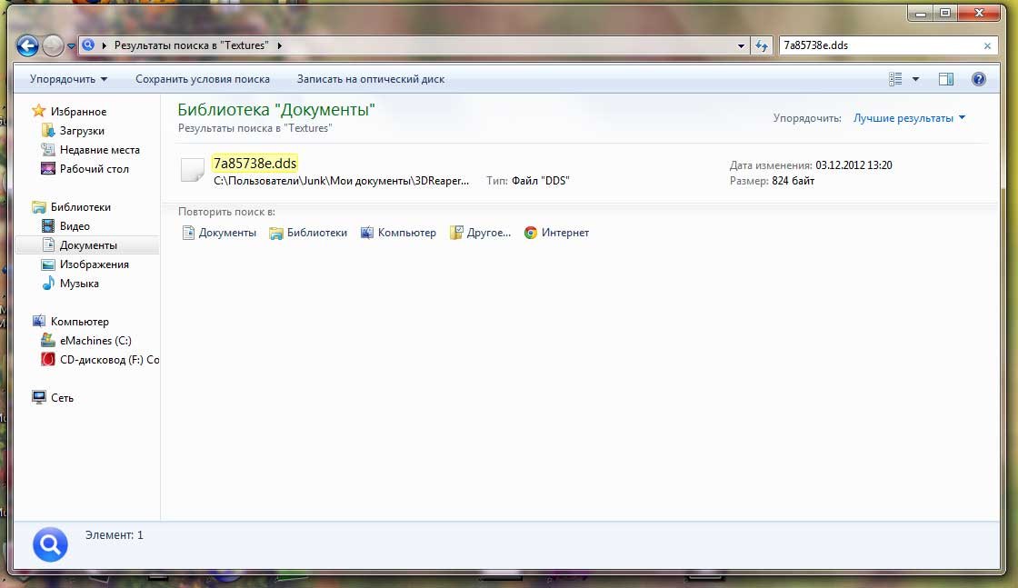Select Библиотеки in navigation pane
Image resolution: width=1018 pixels, height=588 pixels.
(x=81, y=207)
